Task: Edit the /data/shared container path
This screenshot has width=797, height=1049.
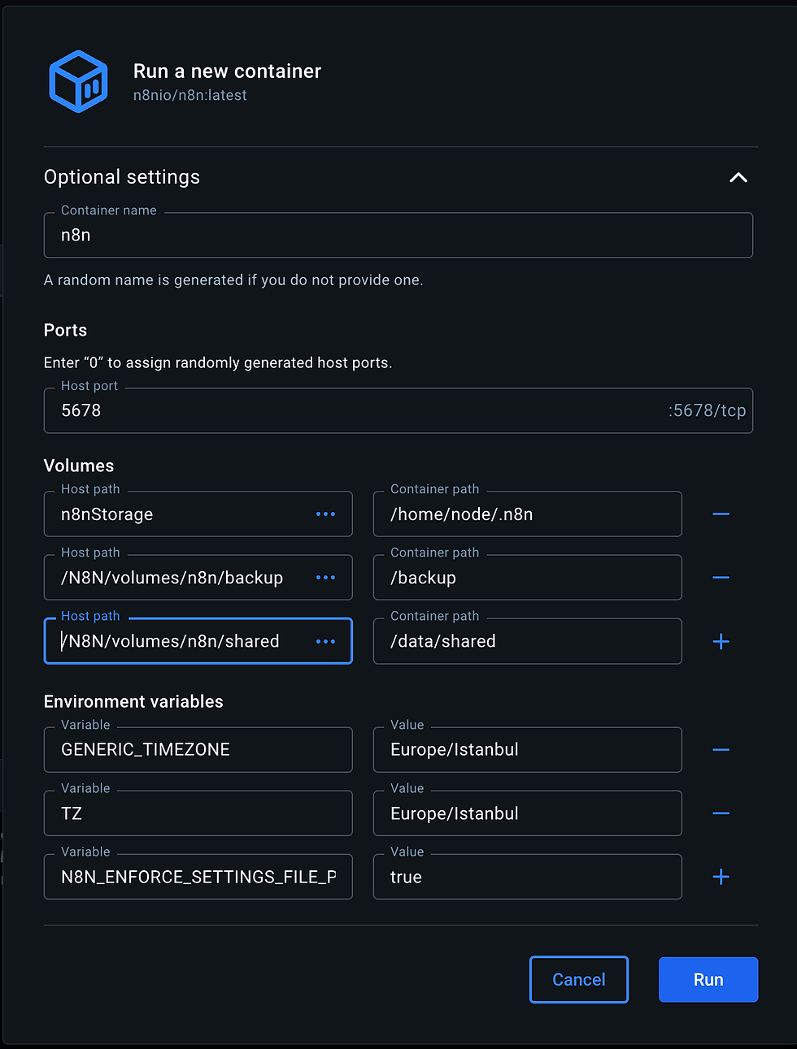Action: pos(526,641)
